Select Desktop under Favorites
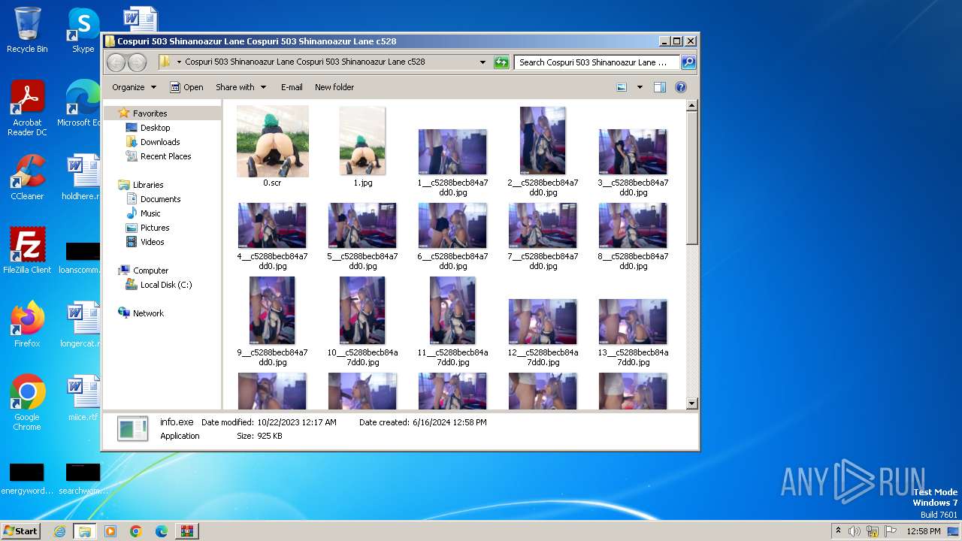This screenshot has height=541, width=962. tap(155, 128)
